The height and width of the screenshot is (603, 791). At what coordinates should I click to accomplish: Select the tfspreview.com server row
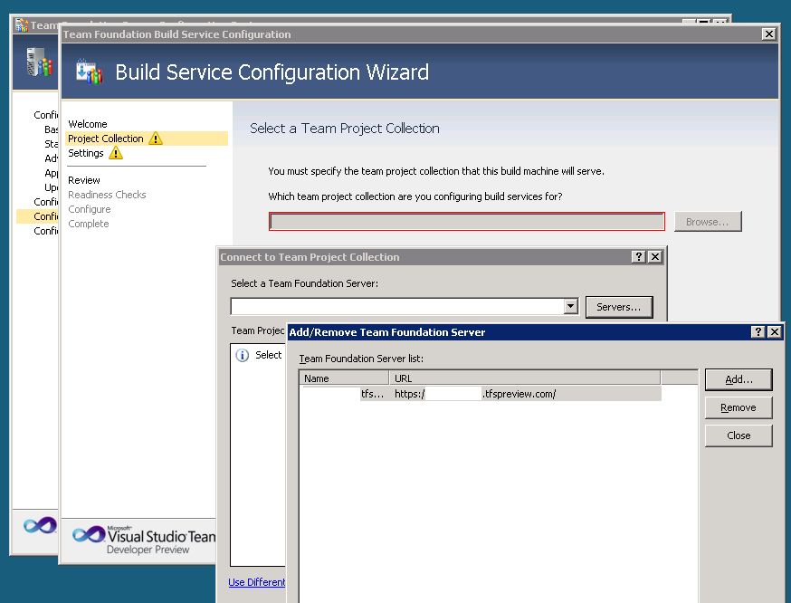pos(480,394)
